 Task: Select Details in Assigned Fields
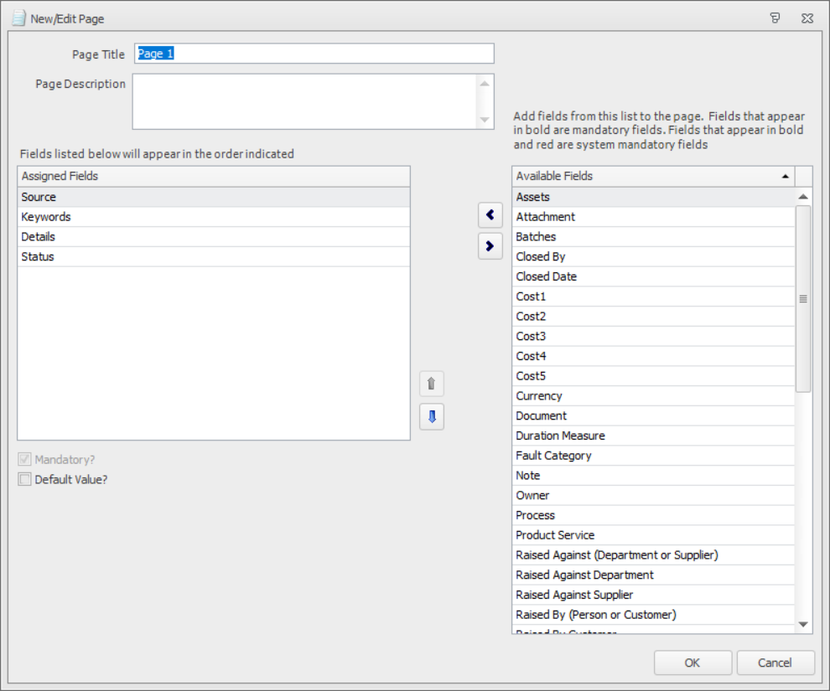point(214,237)
